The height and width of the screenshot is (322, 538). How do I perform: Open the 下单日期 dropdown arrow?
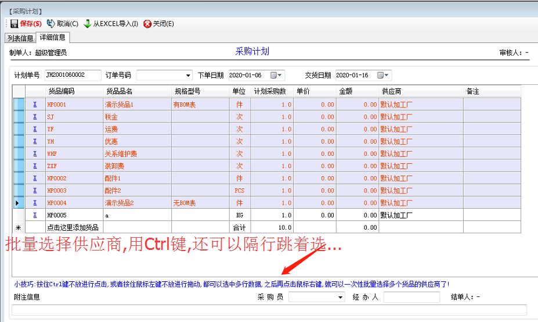pyautogui.click(x=281, y=76)
